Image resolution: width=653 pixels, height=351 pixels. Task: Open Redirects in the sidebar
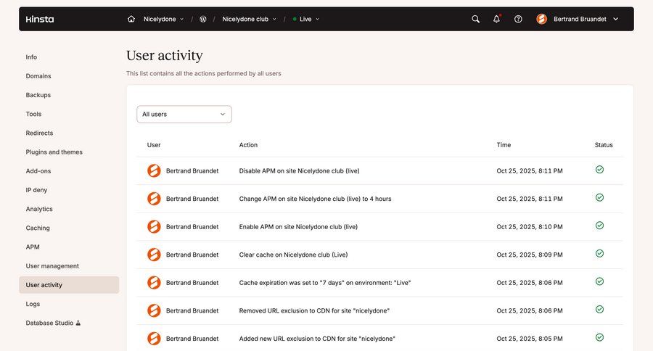(39, 133)
